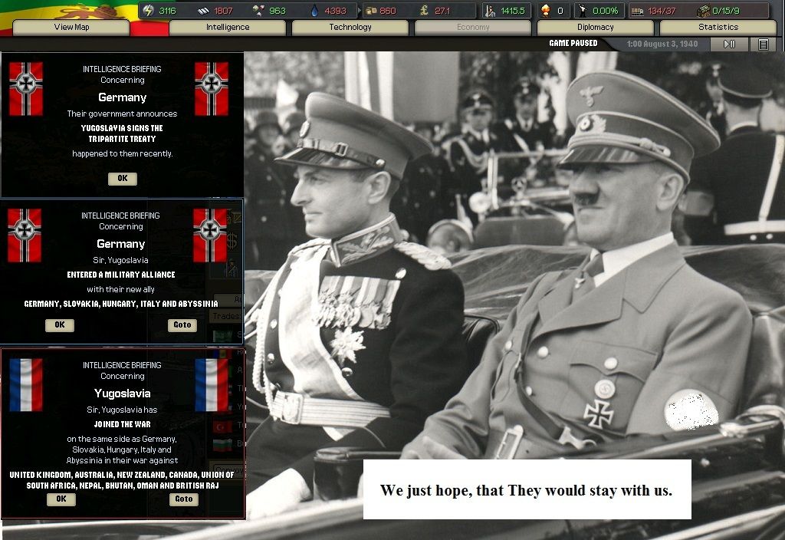Click the nuclear explosion icon

coord(545,11)
